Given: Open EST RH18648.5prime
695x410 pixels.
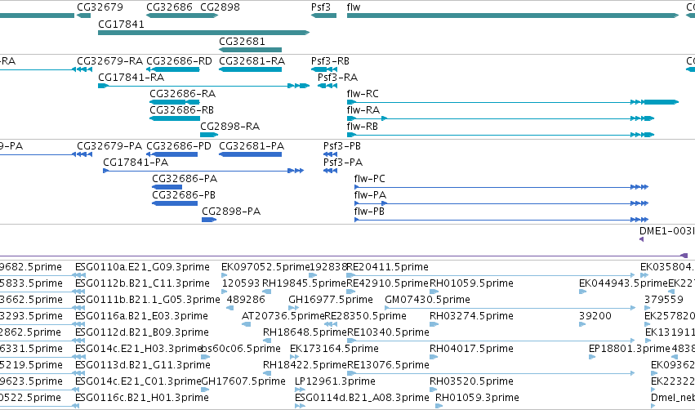Looking at the screenshot, I should pyautogui.click(x=305, y=332).
